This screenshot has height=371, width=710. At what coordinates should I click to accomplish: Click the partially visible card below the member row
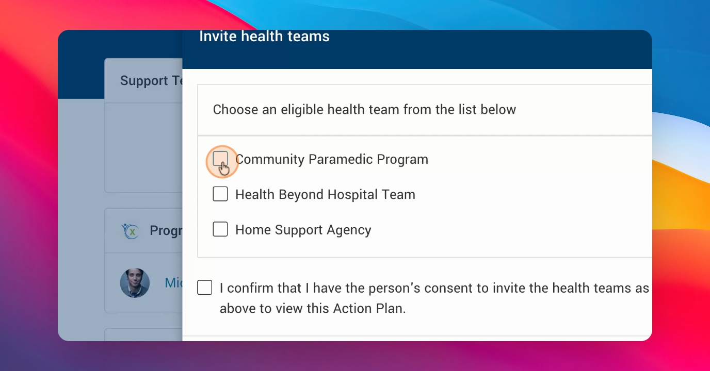point(144,335)
